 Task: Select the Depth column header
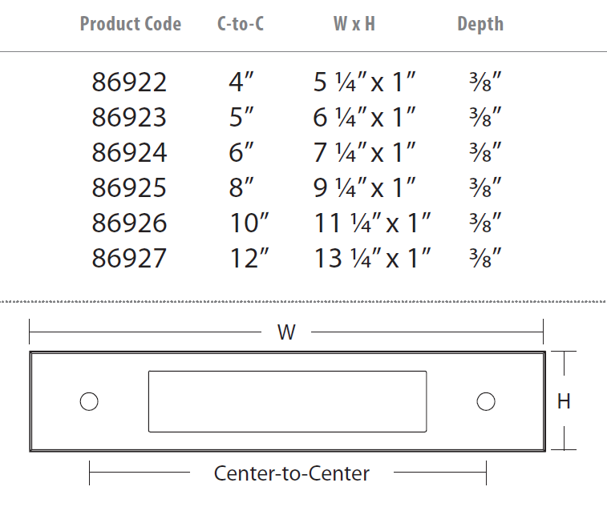pyautogui.click(x=480, y=24)
